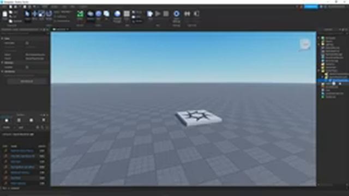This screenshot has width=349, height=196.
Task: Select ReplicatedStorage in the Explorer
Action: click(334, 54)
